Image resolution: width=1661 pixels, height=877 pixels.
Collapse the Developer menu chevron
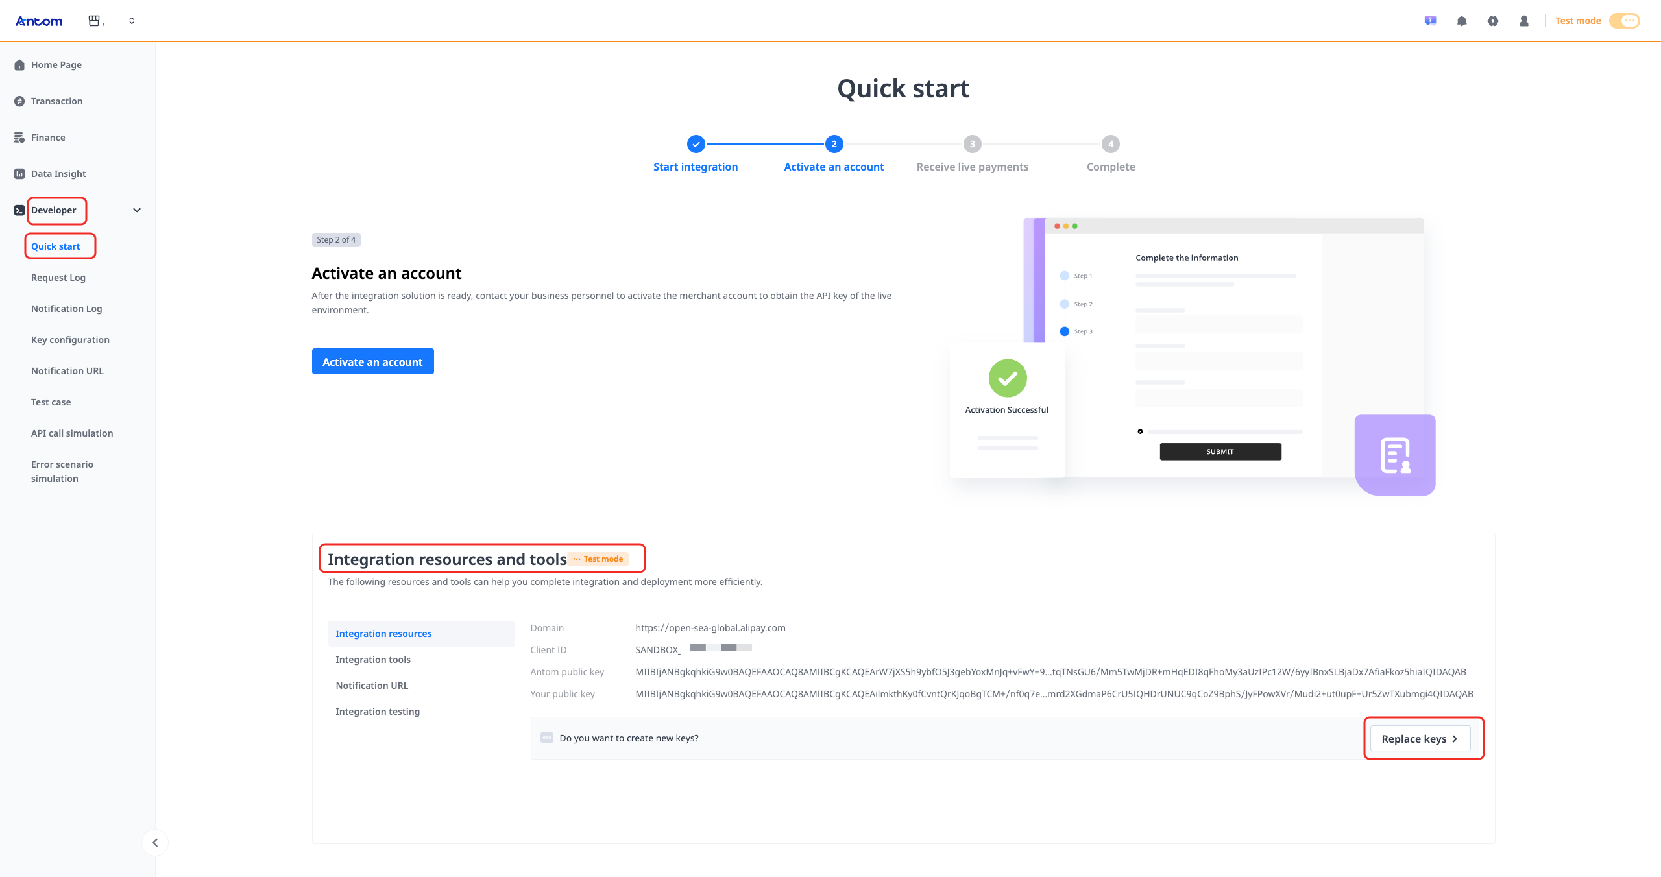click(x=137, y=210)
